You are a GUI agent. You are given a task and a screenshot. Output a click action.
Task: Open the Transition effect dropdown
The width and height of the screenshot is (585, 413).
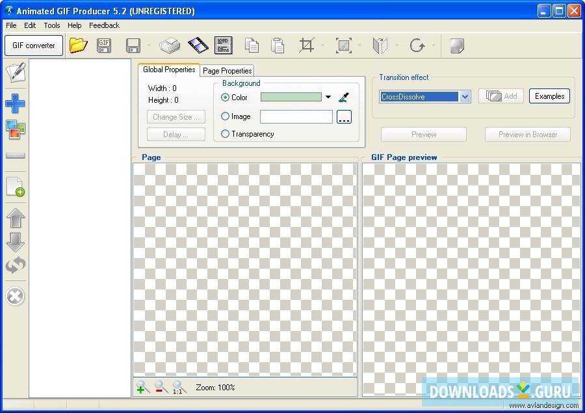click(x=464, y=96)
